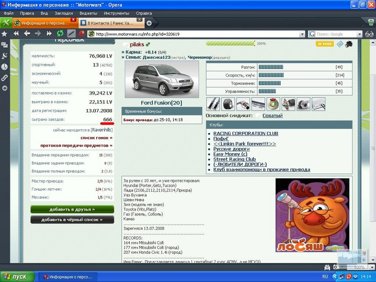Open the Linkin Park forever club link
Screen dimensions: 376x282
click(x=245, y=144)
